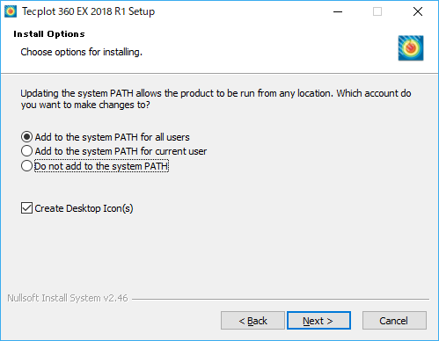Viewport: 439px width, 341px height.
Task: Close the Tecplot 360 EX setup window
Action: [x=418, y=11]
